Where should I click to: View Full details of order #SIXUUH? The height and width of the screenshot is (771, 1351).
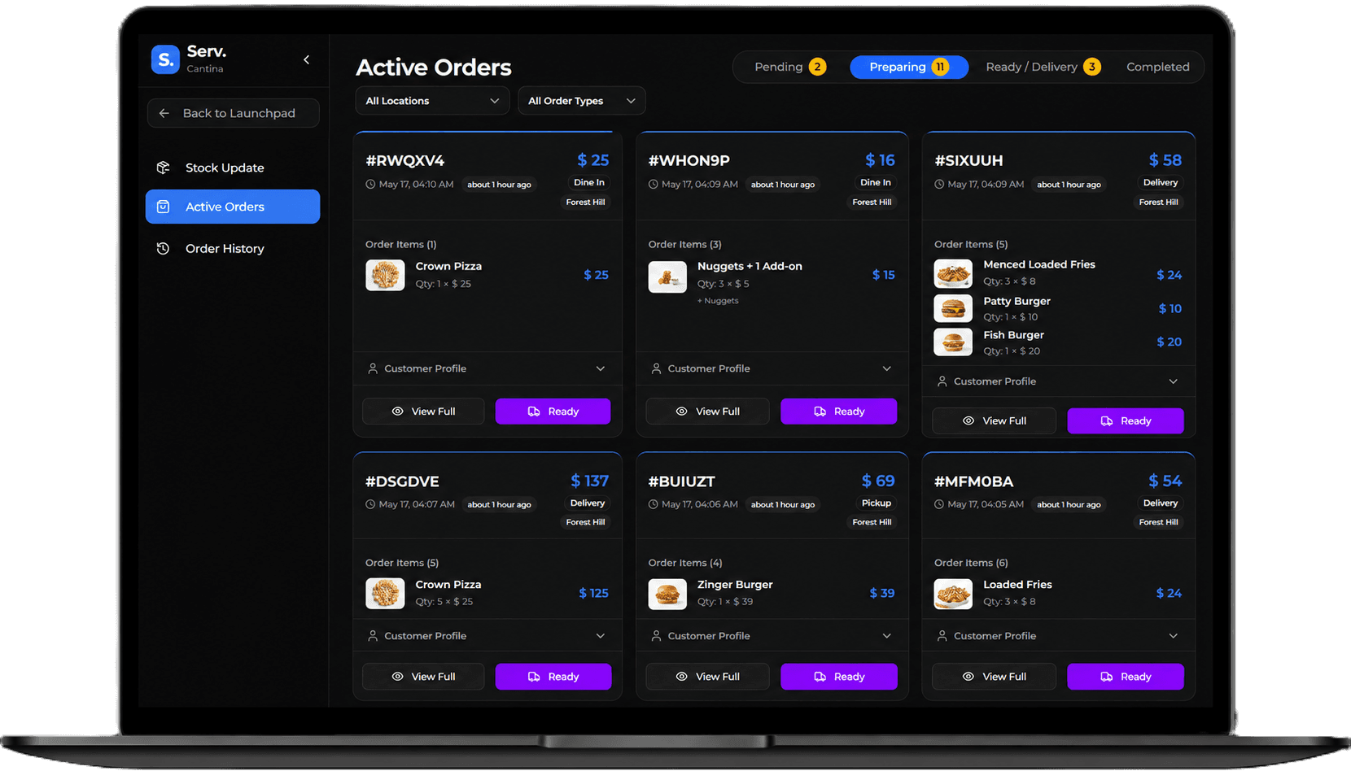click(x=994, y=421)
